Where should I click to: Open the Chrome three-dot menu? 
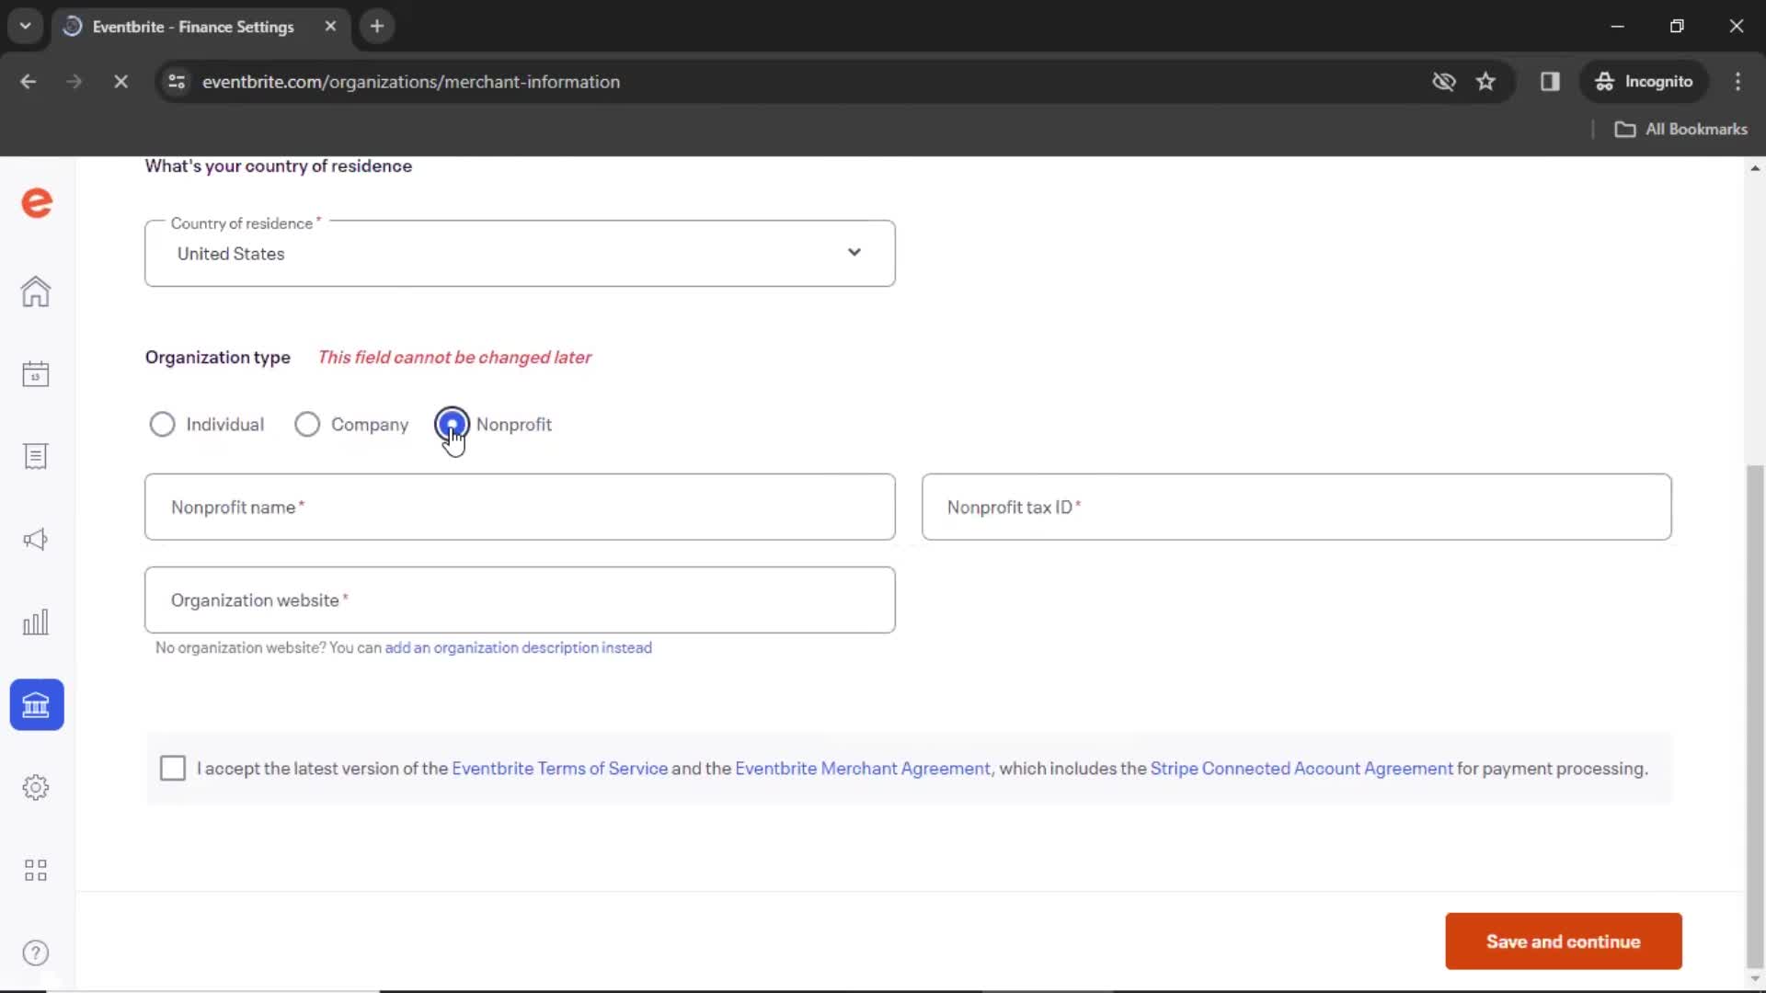[x=1737, y=82]
